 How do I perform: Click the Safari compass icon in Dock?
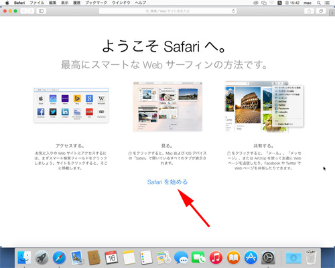click(x=59, y=257)
